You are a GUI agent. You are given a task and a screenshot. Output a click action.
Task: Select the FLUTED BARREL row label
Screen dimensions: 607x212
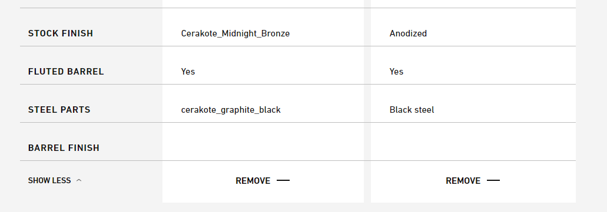point(66,72)
